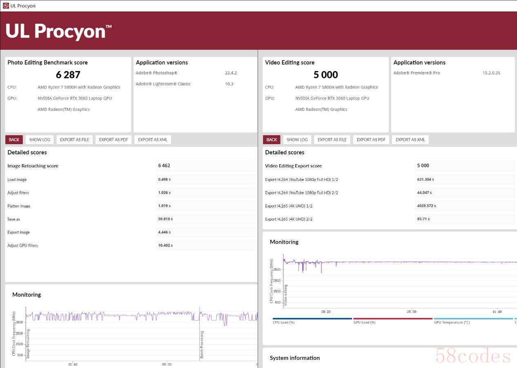
Task: Click the 08:20 time label in the video chart
Action: [326, 312]
